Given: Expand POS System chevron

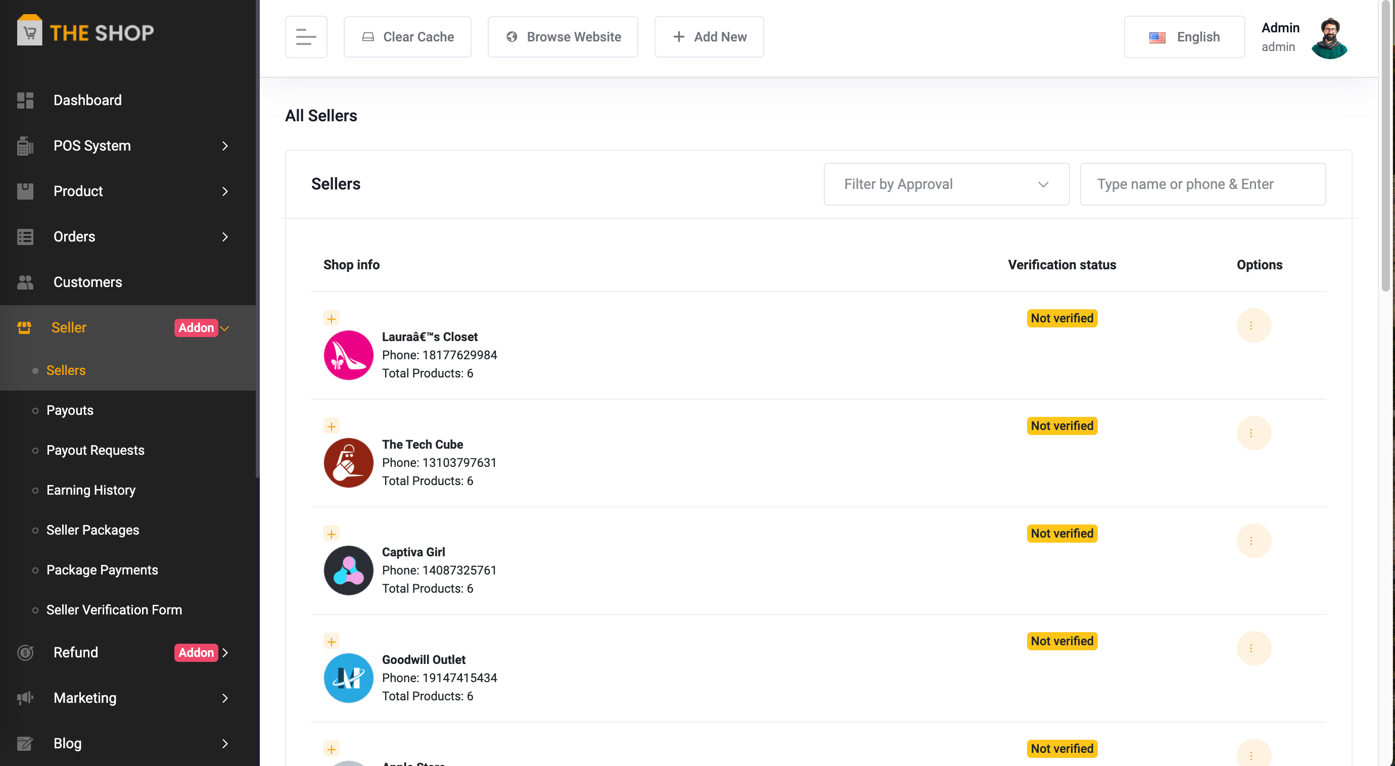Looking at the screenshot, I should click(x=225, y=146).
